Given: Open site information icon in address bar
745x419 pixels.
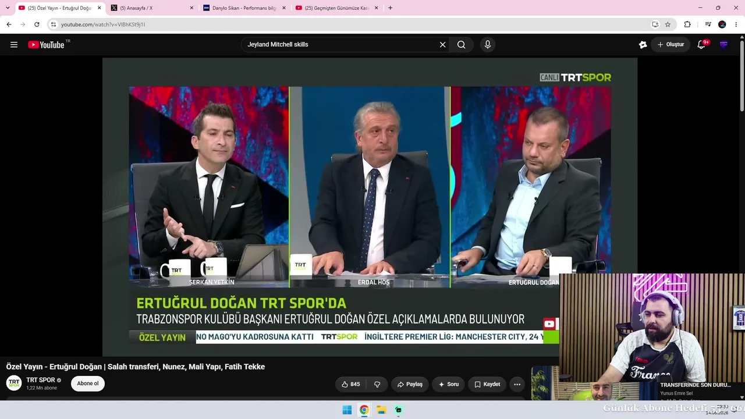Looking at the screenshot, I should [53, 24].
